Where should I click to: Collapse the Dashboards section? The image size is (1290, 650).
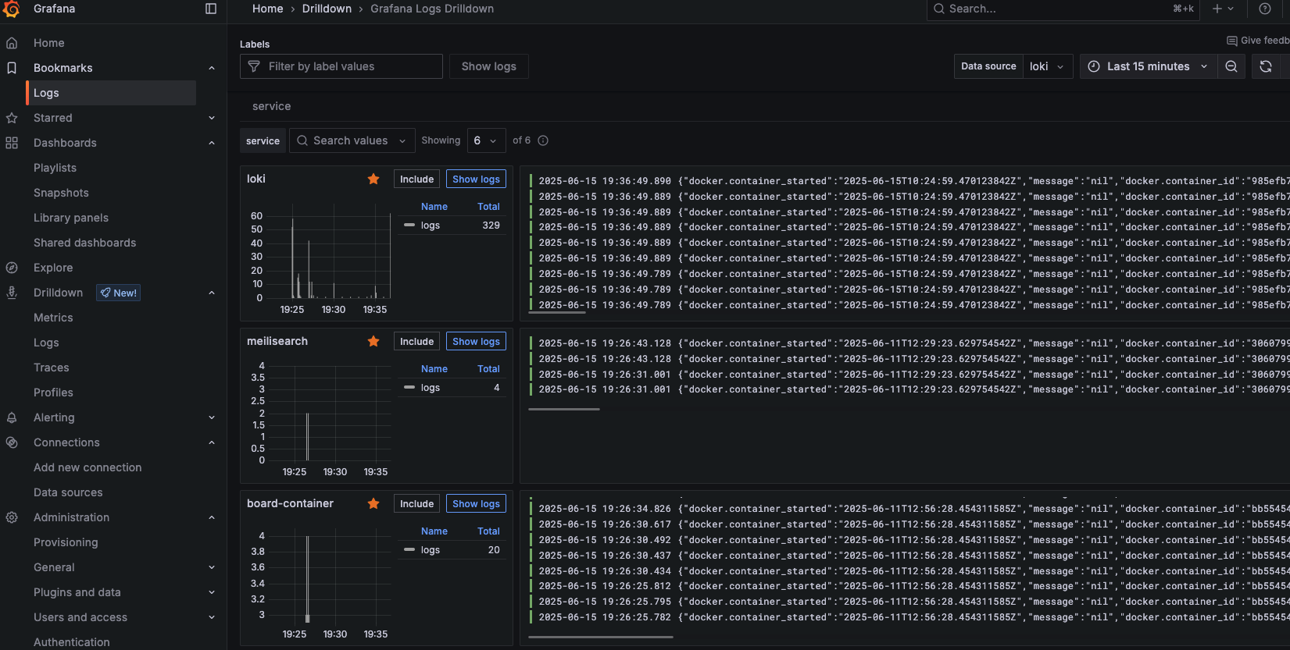pyautogui.click(x=212, y=143)
